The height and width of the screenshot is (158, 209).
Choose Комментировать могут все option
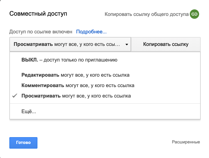105,86
